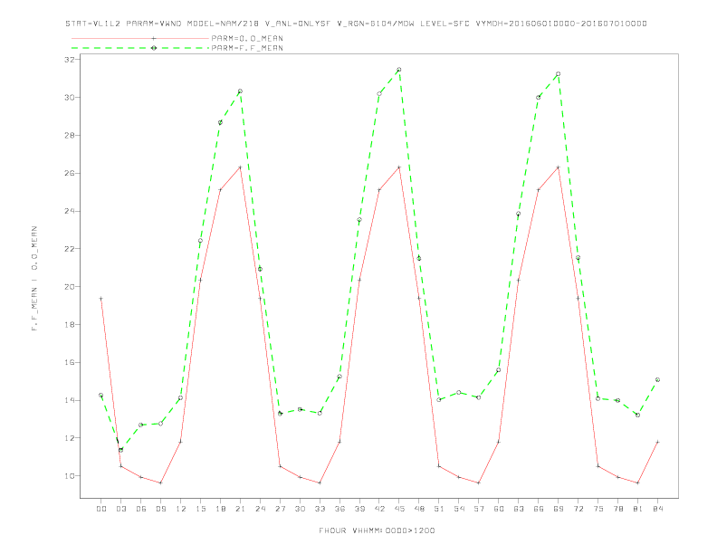Click the x-axis tick label 54

(459, 509)
